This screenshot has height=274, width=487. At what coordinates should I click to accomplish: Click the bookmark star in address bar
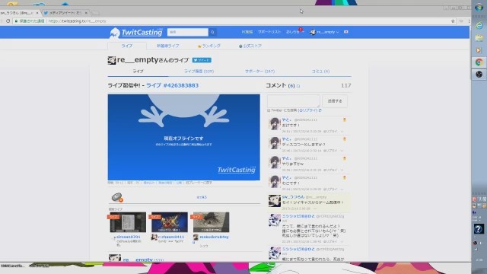453,21
